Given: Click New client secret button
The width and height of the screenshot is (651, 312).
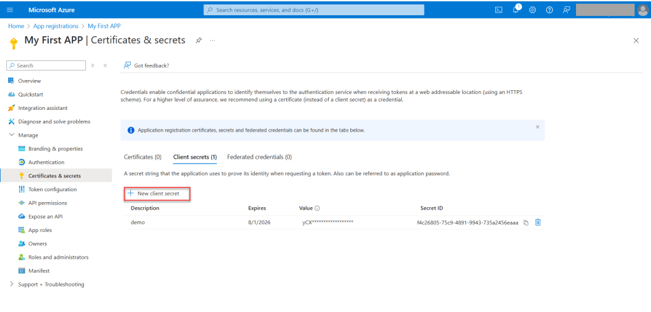Looking at the screenshot, I should tap(156, 193).
